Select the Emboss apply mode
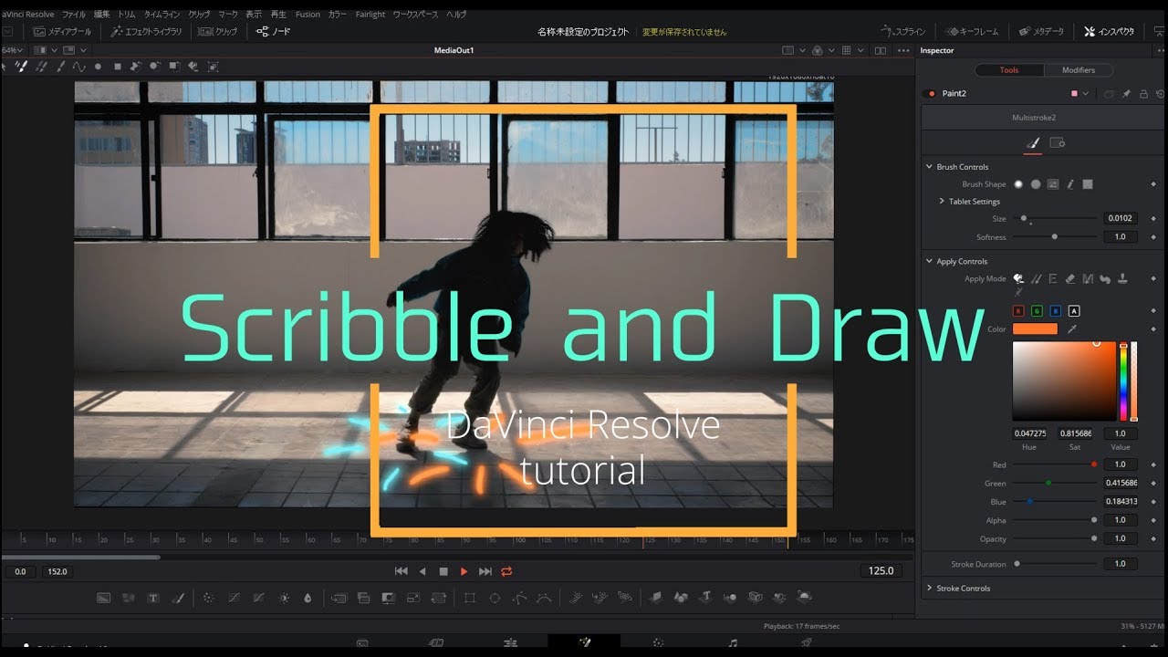The width and height of the screenshot is (1168, 657). tap(1053, 278)
